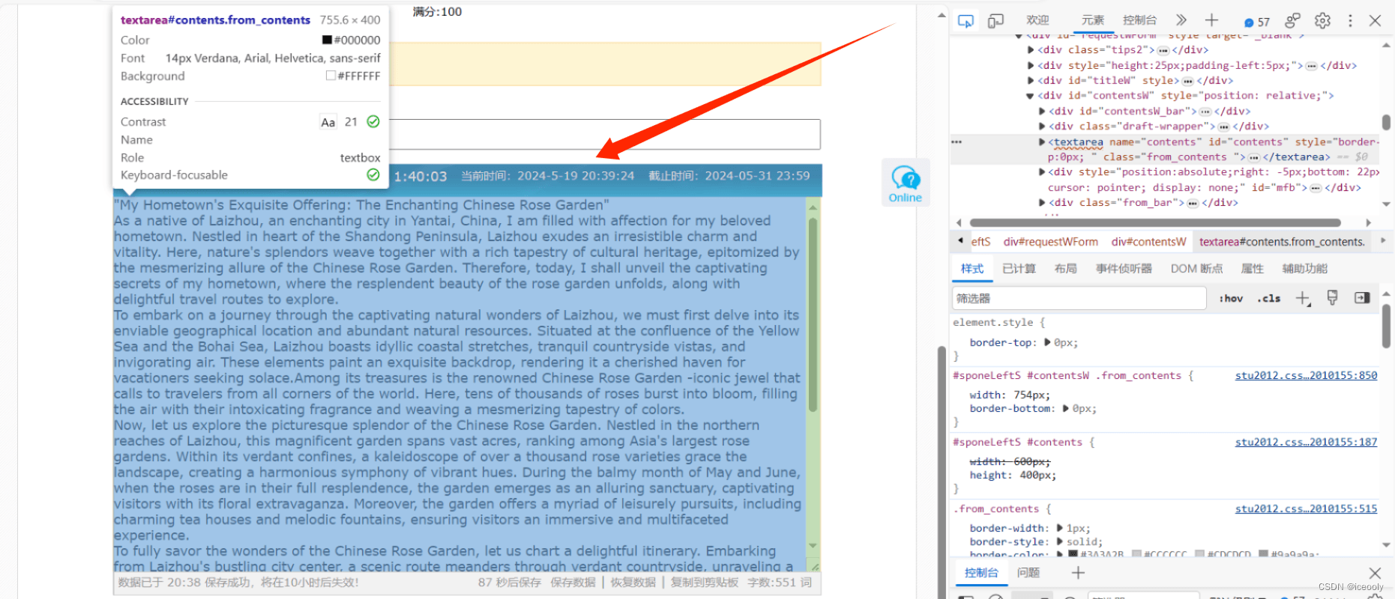Image resolution: width=1395 pixels, height=599 pixels.
Task: Open the DOM 断点 tab
Action: tap(1196, 269)
